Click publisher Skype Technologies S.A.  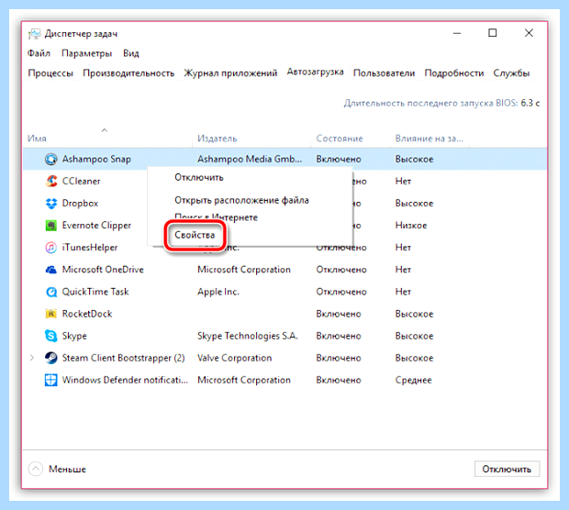(x=248, y=336)
